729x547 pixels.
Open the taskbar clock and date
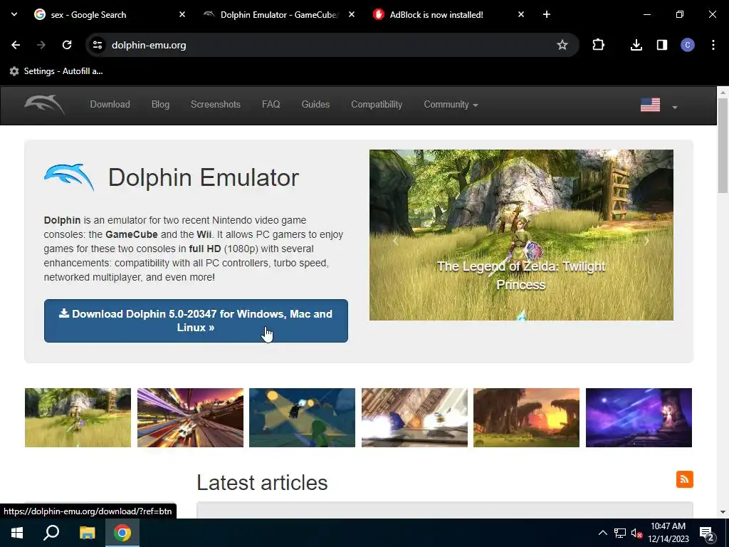coord(668,533)
